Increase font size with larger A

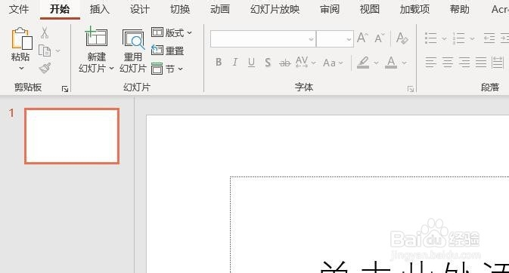click(x=362, y=38)
